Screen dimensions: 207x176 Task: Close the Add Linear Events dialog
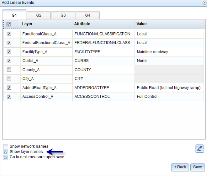(205, 3)
